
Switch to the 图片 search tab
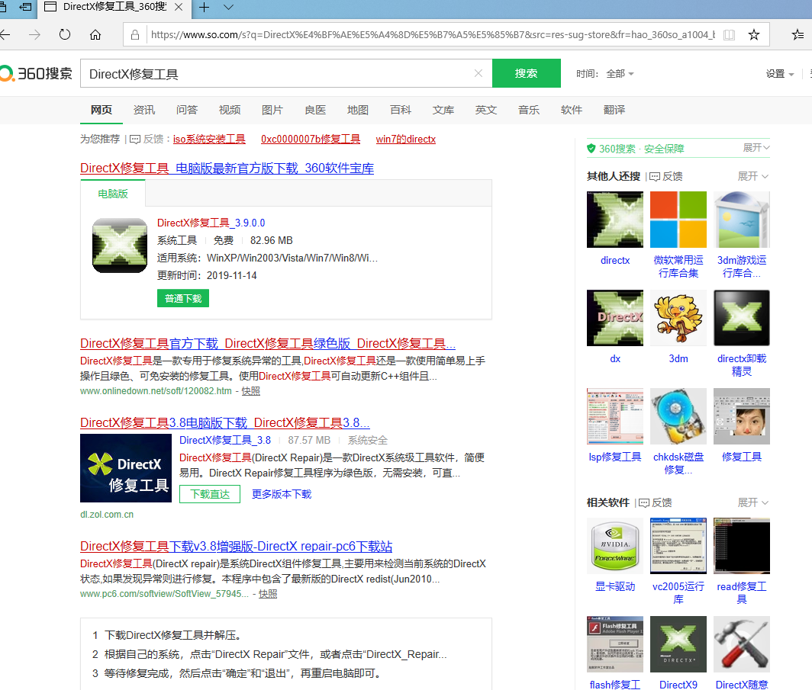(x=272, y=110)
